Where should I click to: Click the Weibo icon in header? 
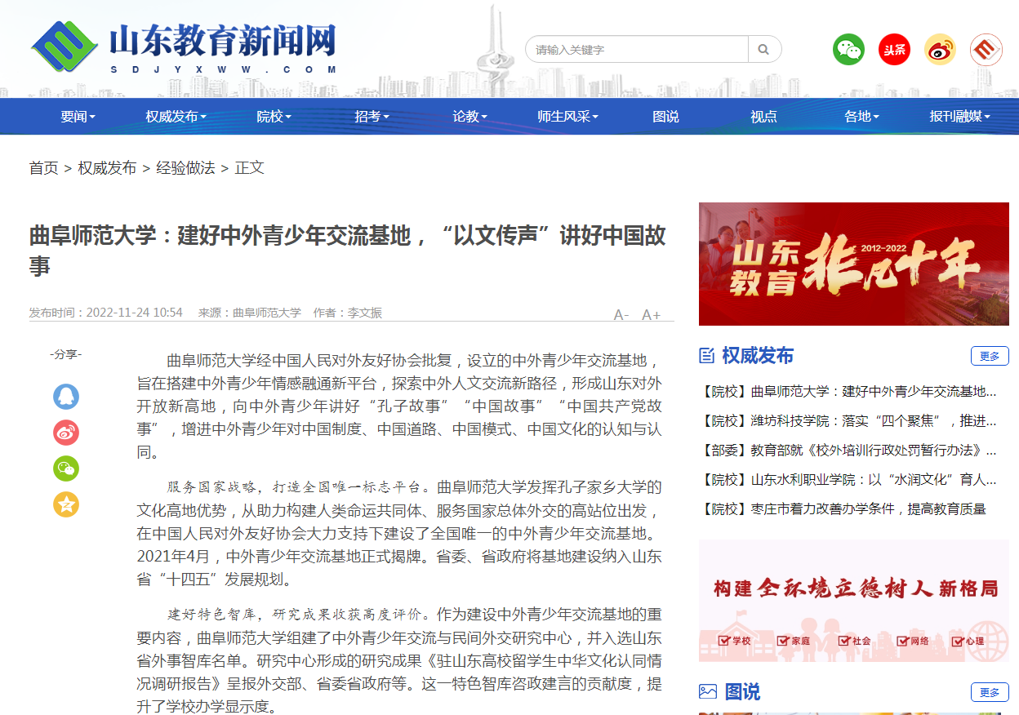coord(940,50)
